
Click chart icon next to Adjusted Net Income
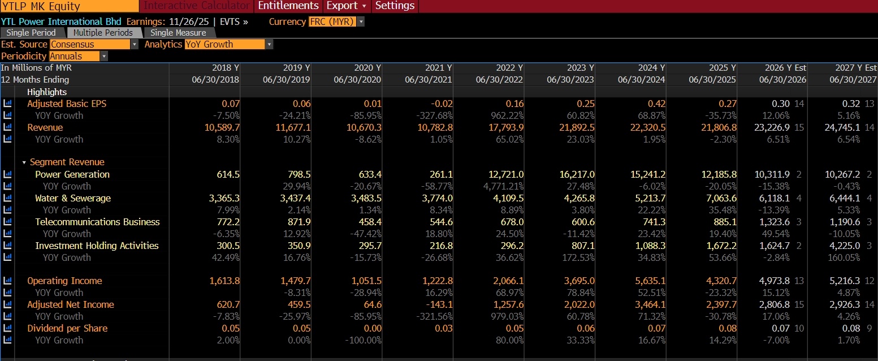[7, 304]
